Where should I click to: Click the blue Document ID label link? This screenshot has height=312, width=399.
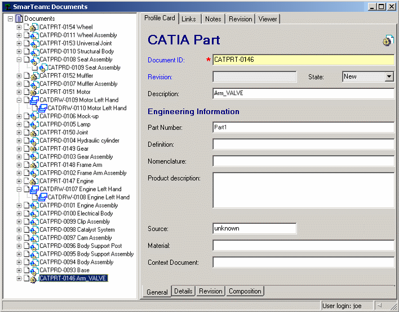point(170,60)
